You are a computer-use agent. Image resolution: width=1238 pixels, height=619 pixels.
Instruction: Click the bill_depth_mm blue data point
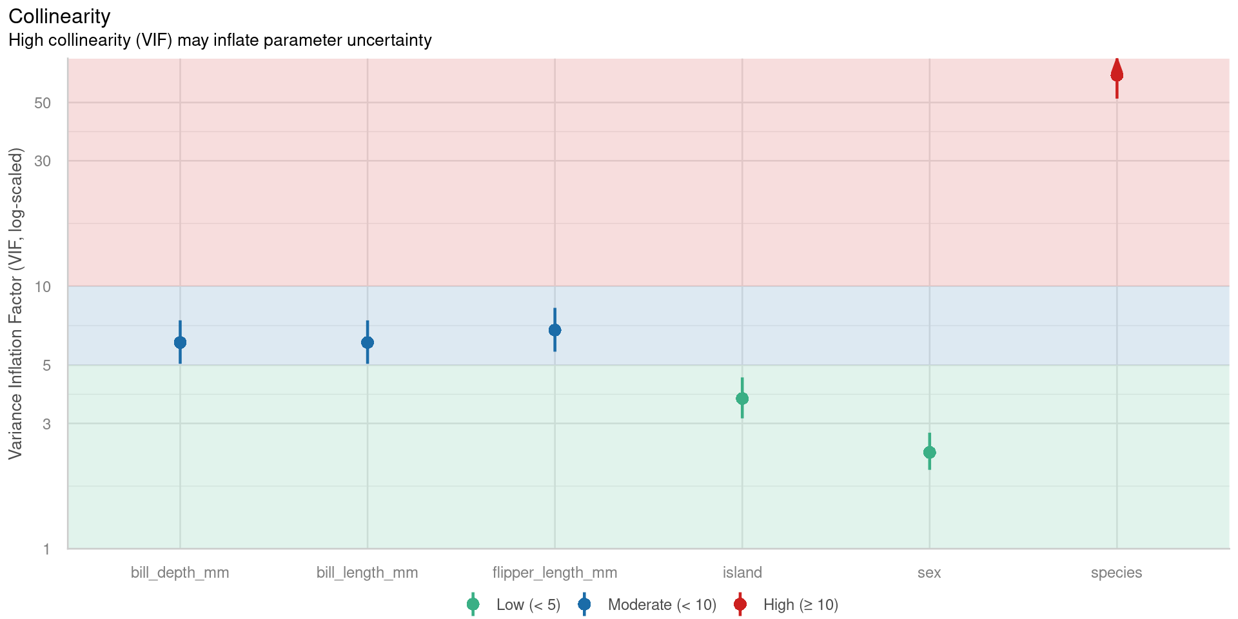pyautogui.click(x=180, y=342)
